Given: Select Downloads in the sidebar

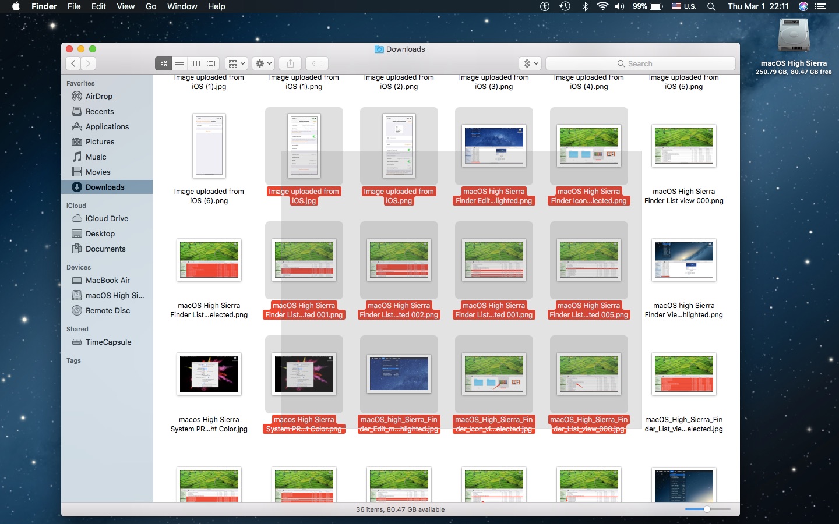Looking at the screenshot, I should 107,187.
